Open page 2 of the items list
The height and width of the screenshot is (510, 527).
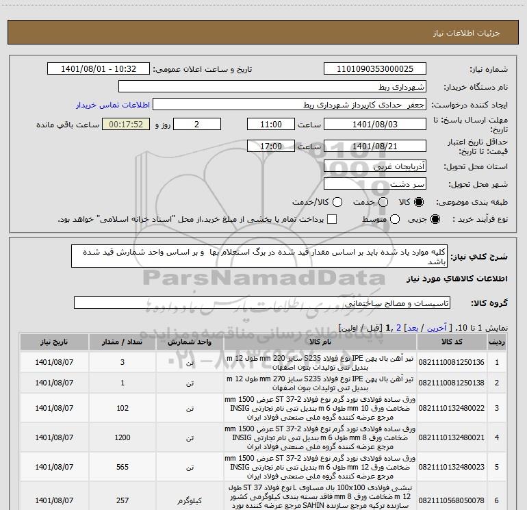pos(398,328)
